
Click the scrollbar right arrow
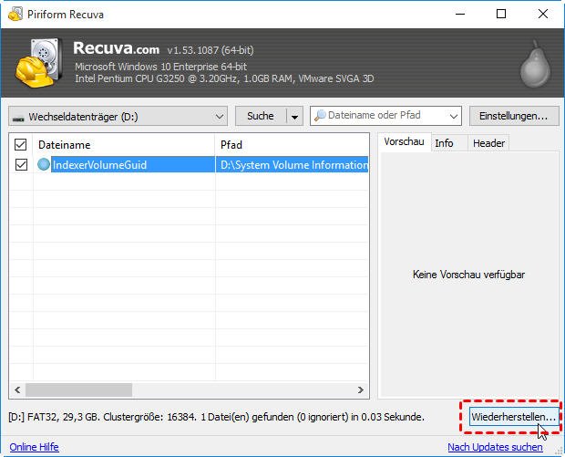(x=361, y=389)
